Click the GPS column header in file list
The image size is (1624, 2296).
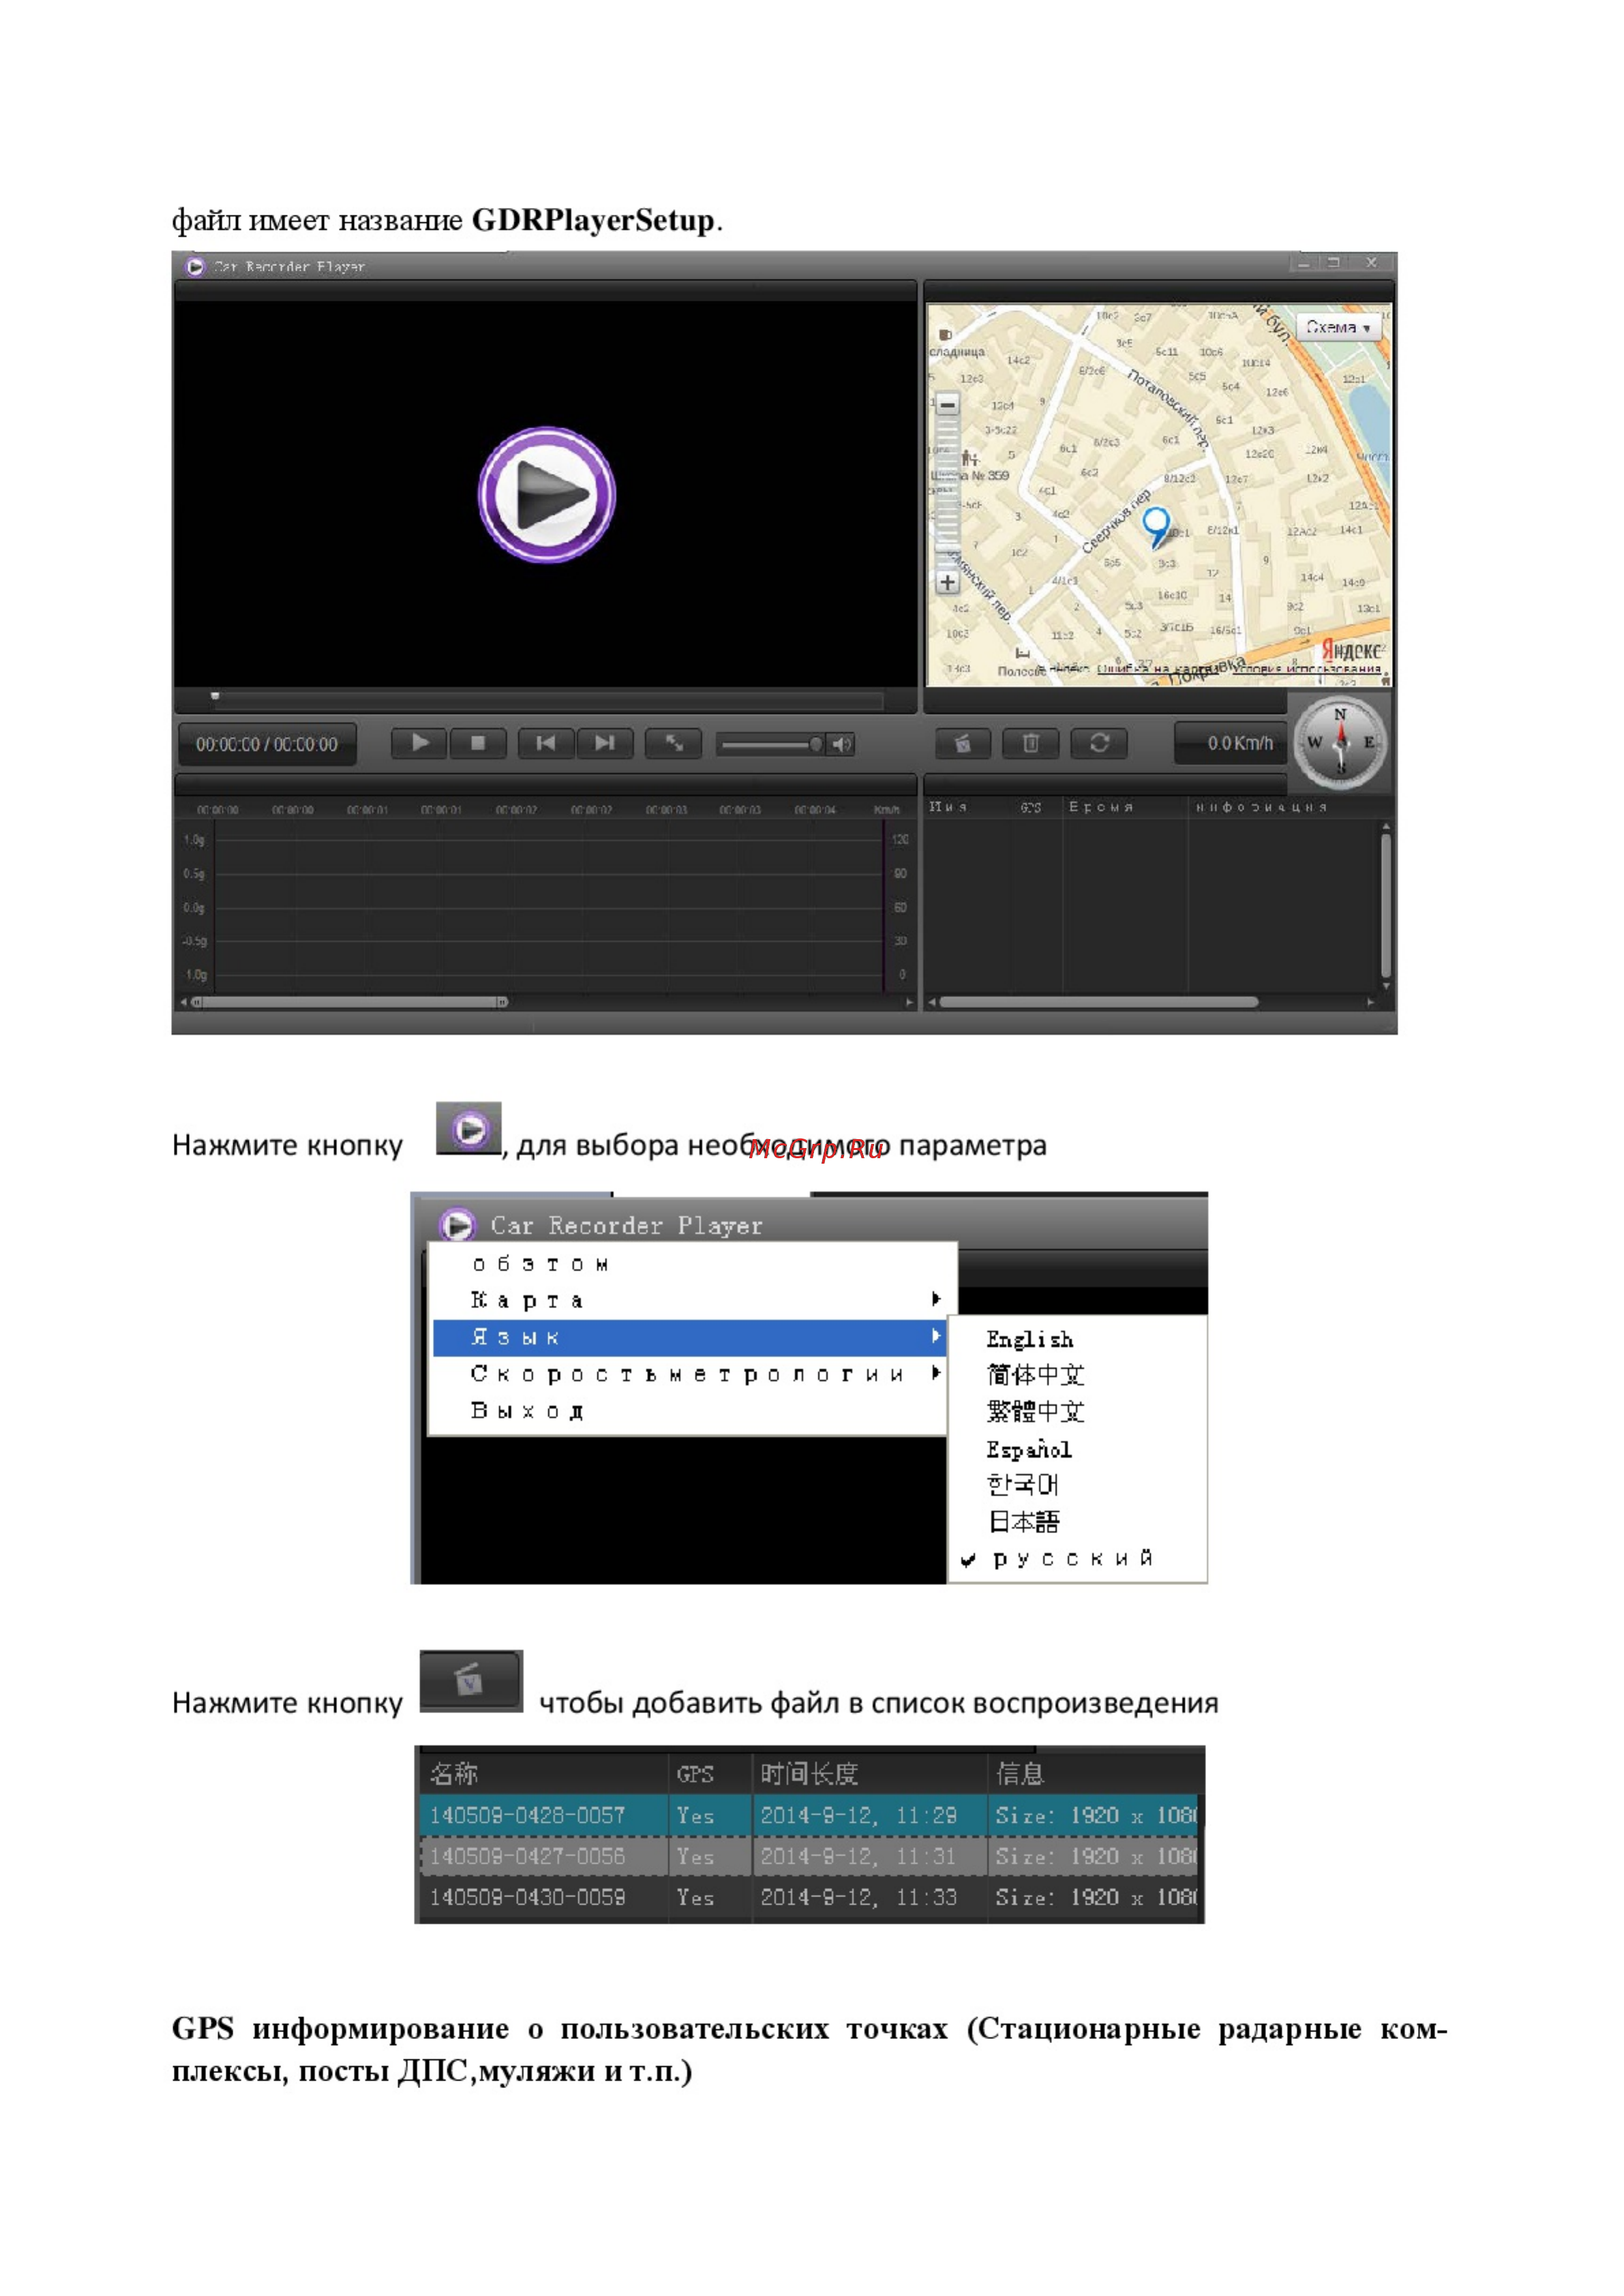pyautogui.click(x=695, y=1774)
